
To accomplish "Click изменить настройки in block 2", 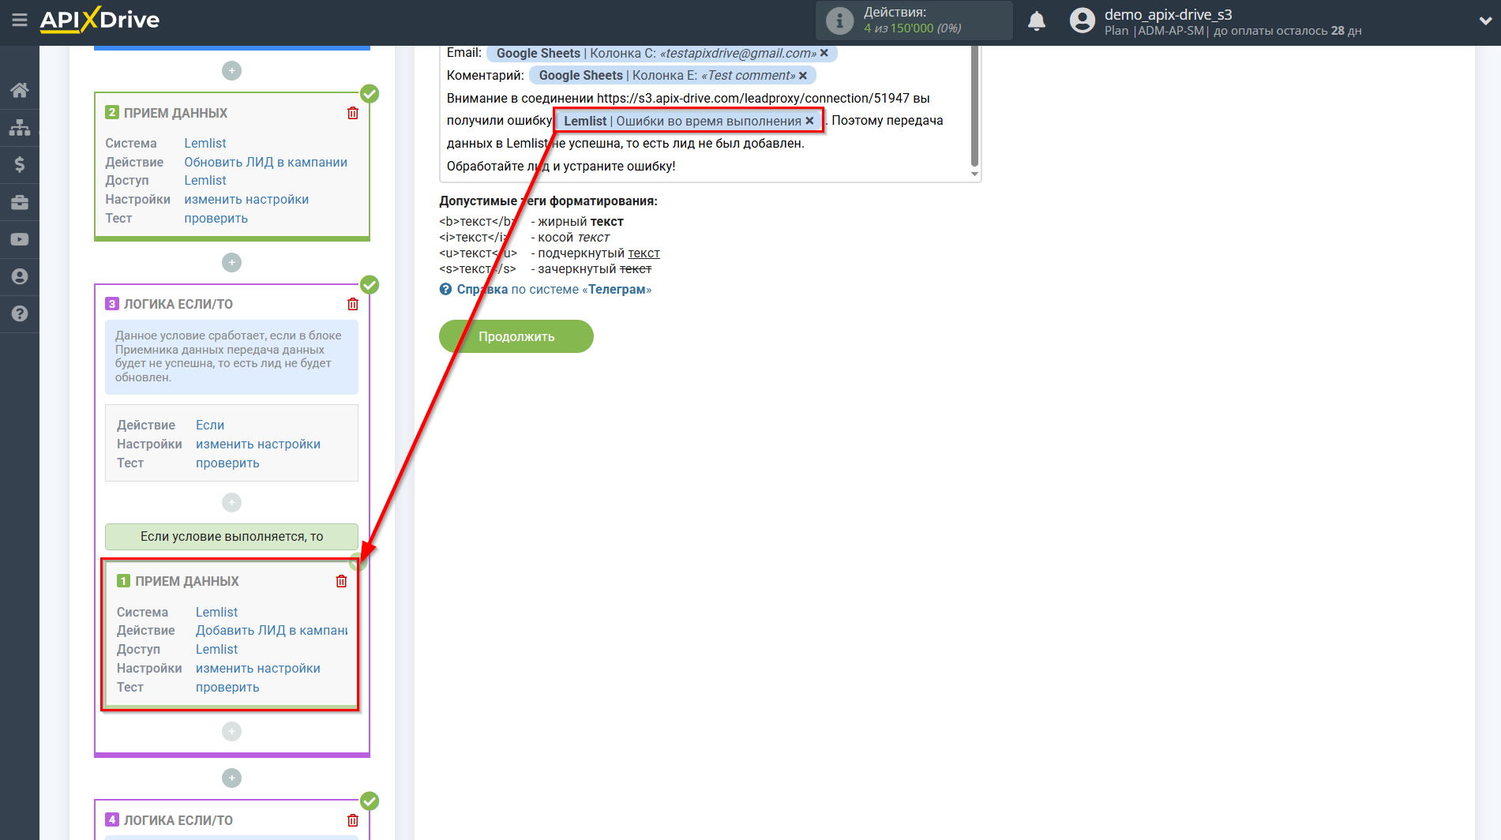I will coord(246,199).
